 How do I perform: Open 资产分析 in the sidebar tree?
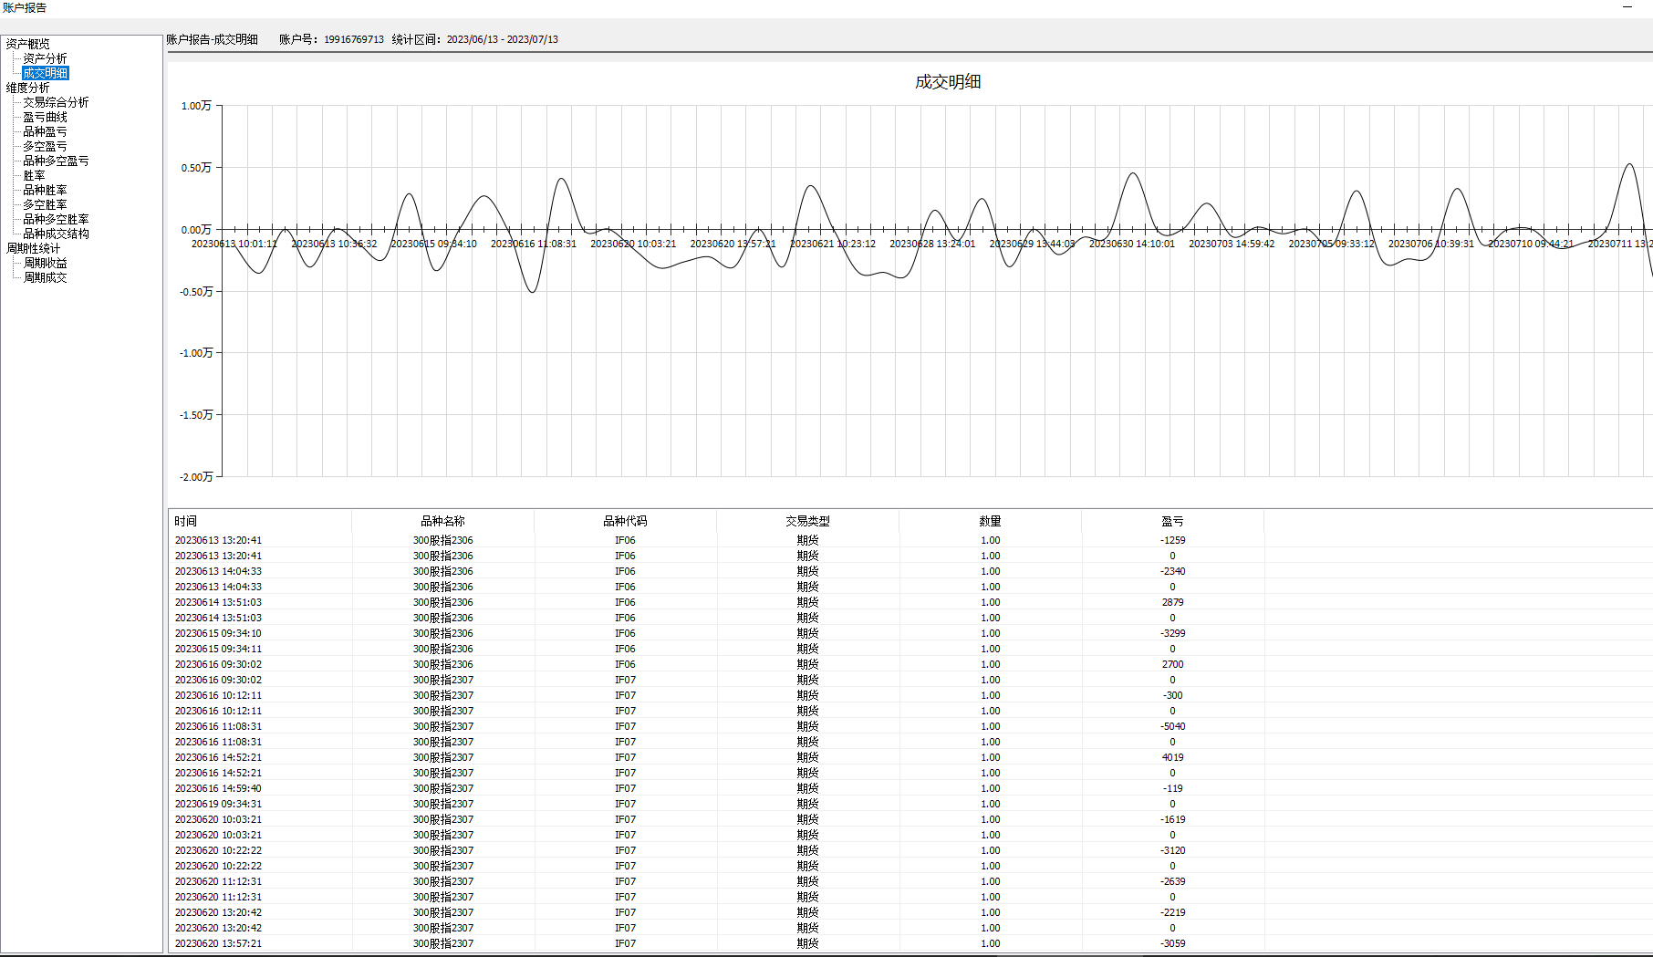click(45, 58)
